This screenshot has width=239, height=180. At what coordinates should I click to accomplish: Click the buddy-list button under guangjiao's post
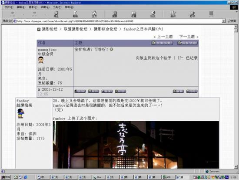[120, 91]
